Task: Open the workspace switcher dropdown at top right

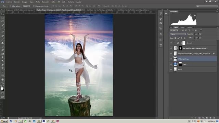Action: click(207, 6)
